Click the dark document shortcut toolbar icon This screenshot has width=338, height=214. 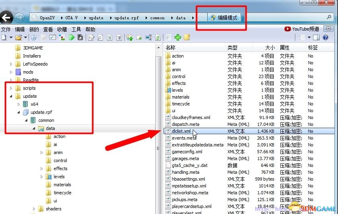[80, 37]
